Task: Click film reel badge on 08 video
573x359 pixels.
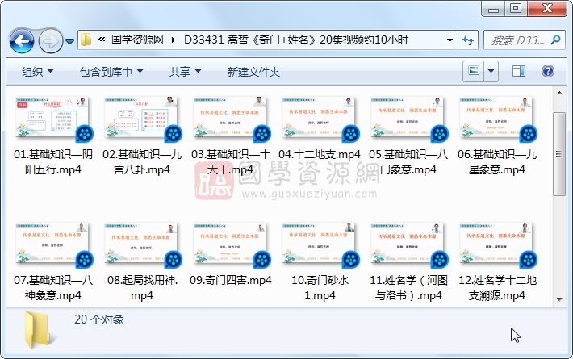Action: click(174, 260)
